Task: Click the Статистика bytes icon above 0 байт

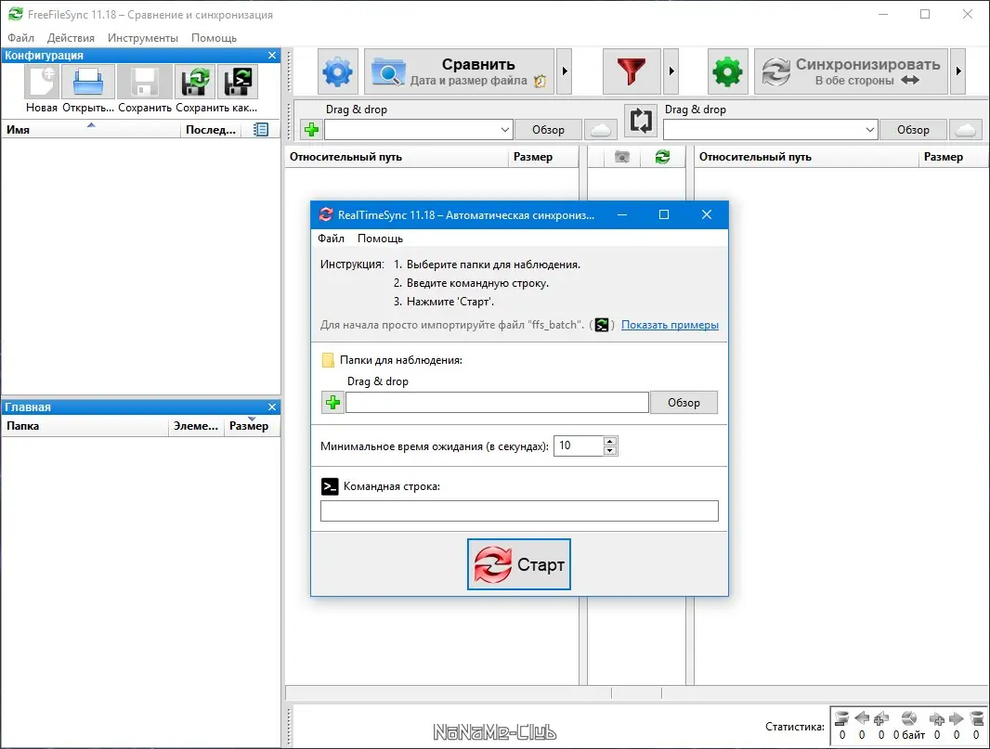Action: 908,718
